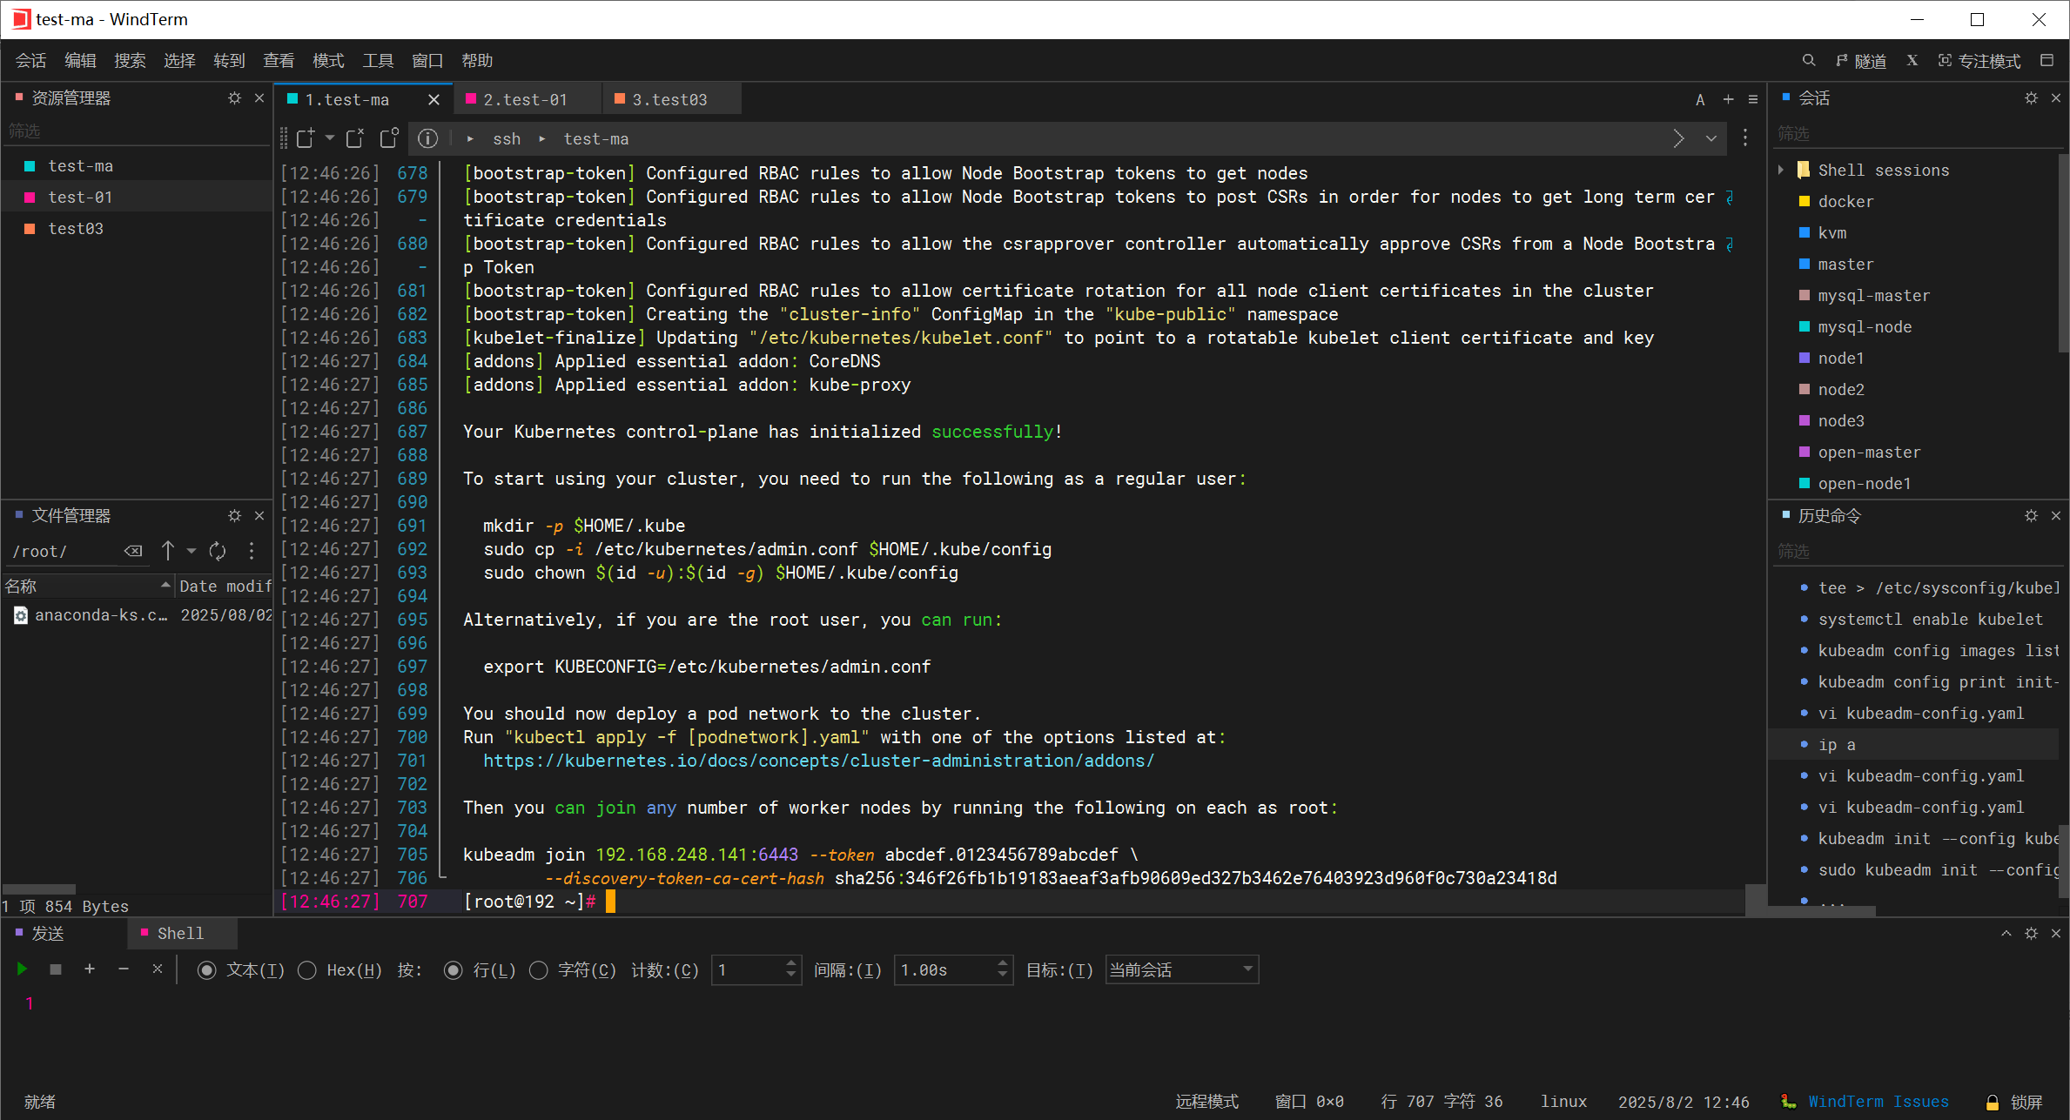Click go up directory arrow in file manager
The width and height of the screenshot is (2070, 1120).
(x=168, y=551)
